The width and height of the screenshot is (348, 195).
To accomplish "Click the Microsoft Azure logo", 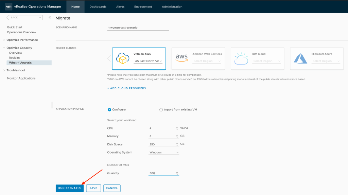I will coord(300,58).
